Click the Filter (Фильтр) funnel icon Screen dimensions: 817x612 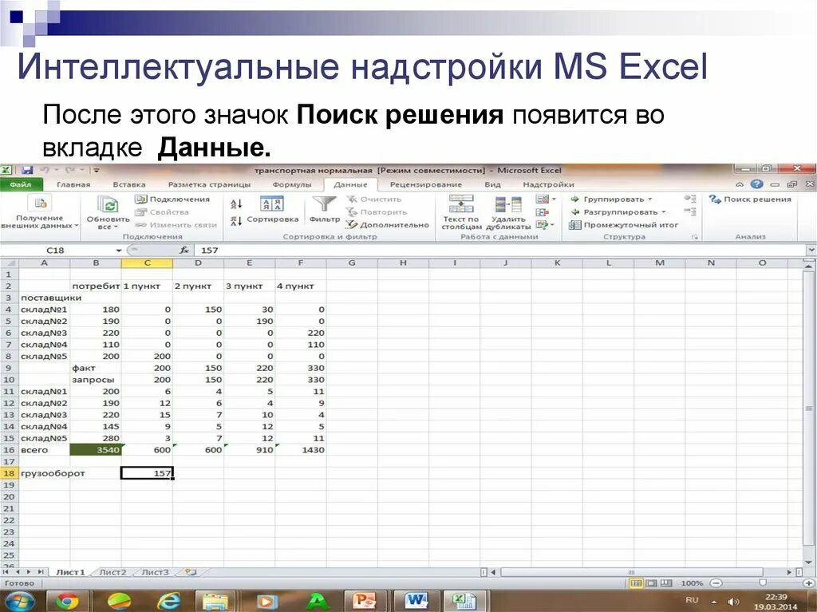[324, 205]
